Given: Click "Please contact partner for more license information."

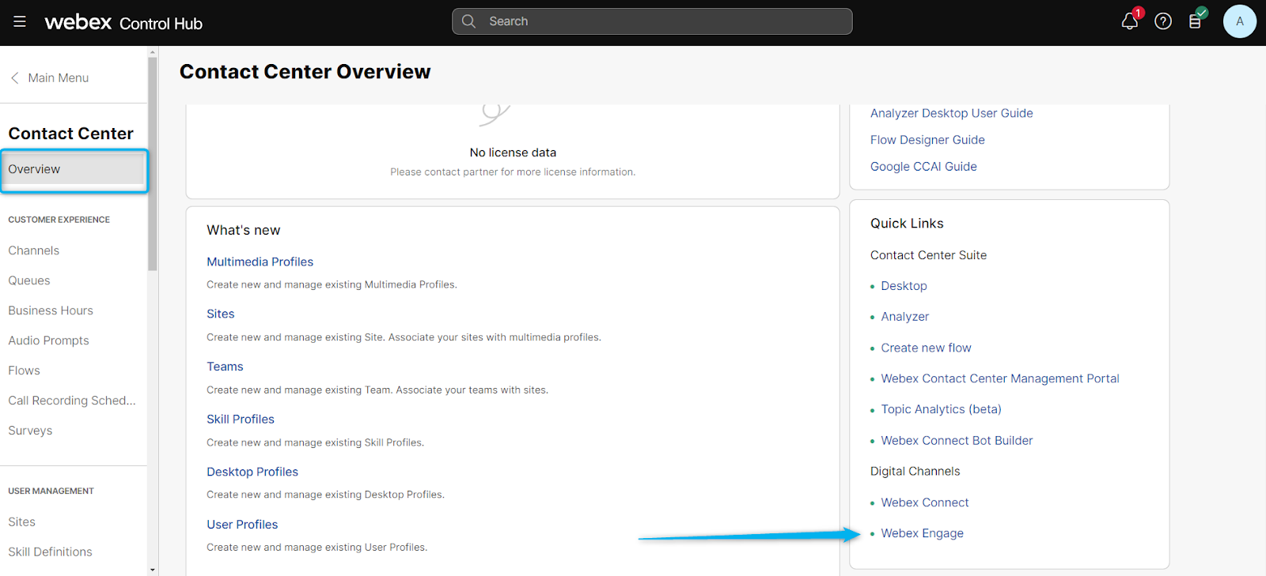Looking at the screenshot, I should (x=513, y=172).
